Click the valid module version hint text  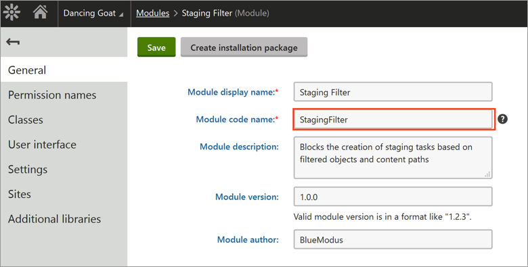click(382, 217)
